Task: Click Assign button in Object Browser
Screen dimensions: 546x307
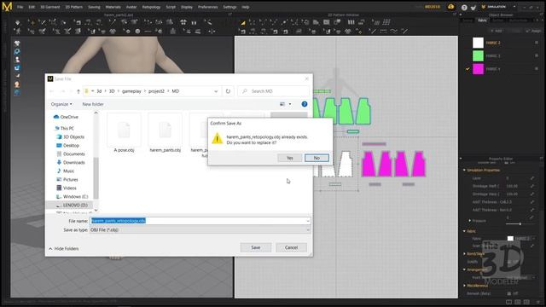Action: tap(533, 31)
